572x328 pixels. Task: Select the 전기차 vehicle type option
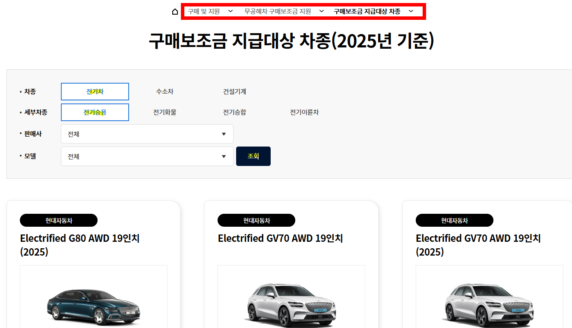[x=95, y=91]
